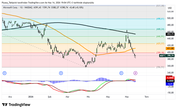Click the orange 411,80 moving average tag
177x110 pixels.
point(170,48)
